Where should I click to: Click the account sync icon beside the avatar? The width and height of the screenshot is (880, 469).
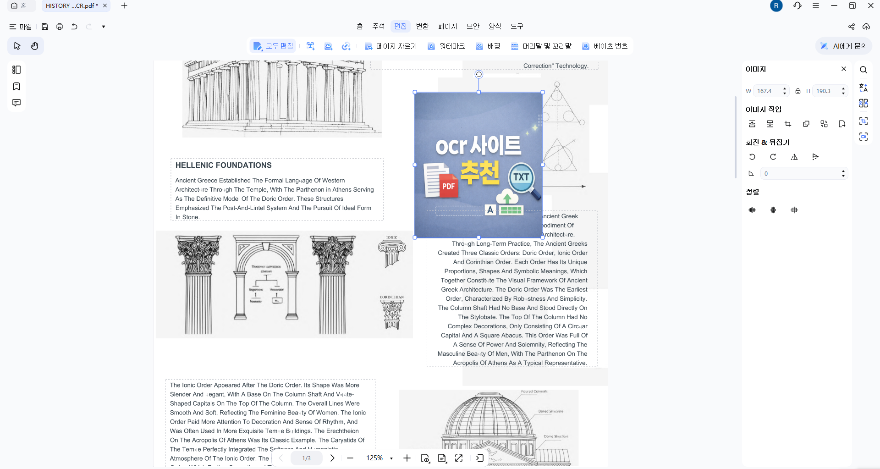[x=797, y=6]
